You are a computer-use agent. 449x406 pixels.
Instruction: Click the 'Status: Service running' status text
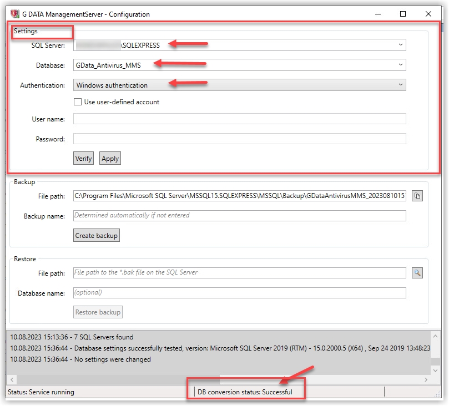pos(41,392)
